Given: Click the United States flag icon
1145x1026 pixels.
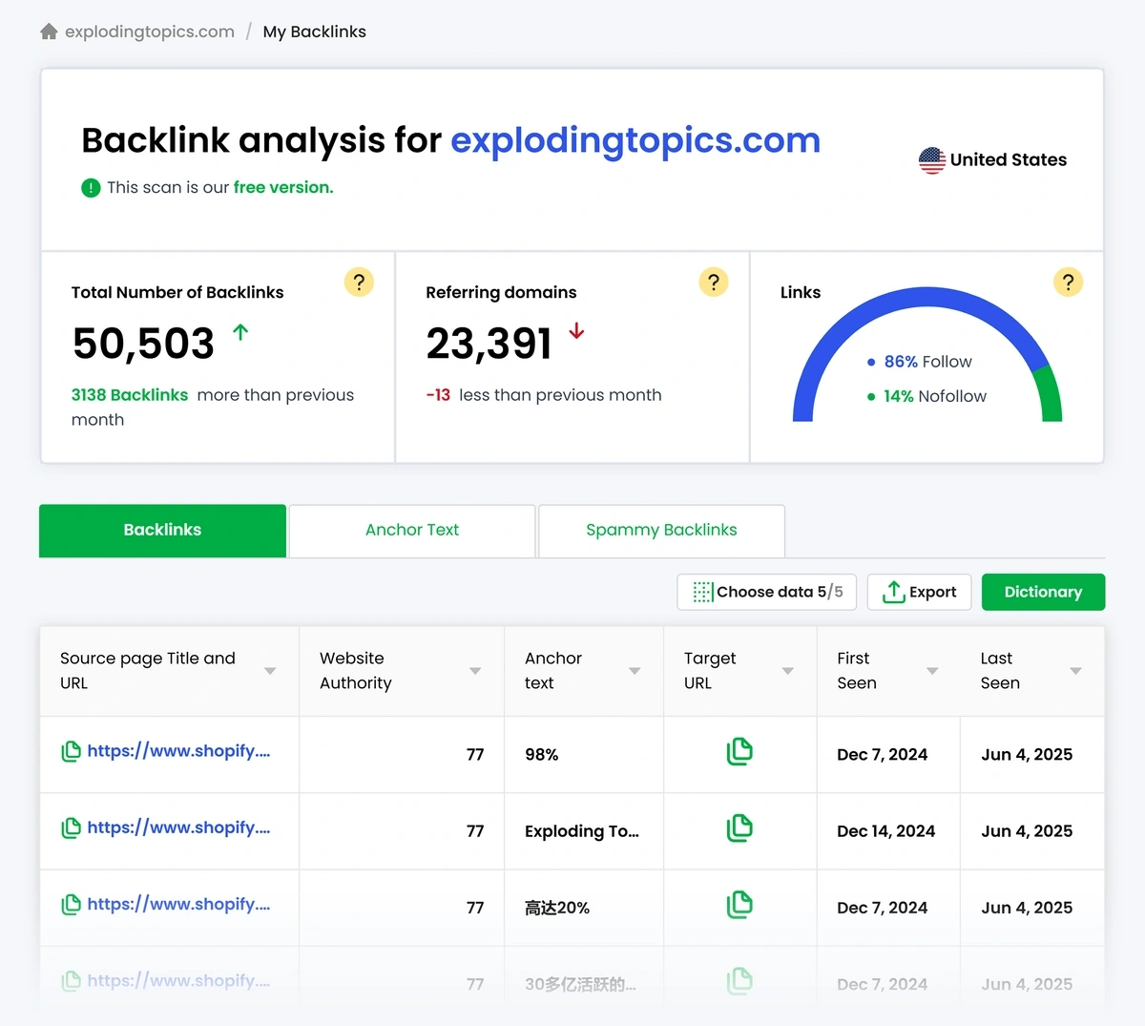Looking at the screenshot, I should click(932, 160).
